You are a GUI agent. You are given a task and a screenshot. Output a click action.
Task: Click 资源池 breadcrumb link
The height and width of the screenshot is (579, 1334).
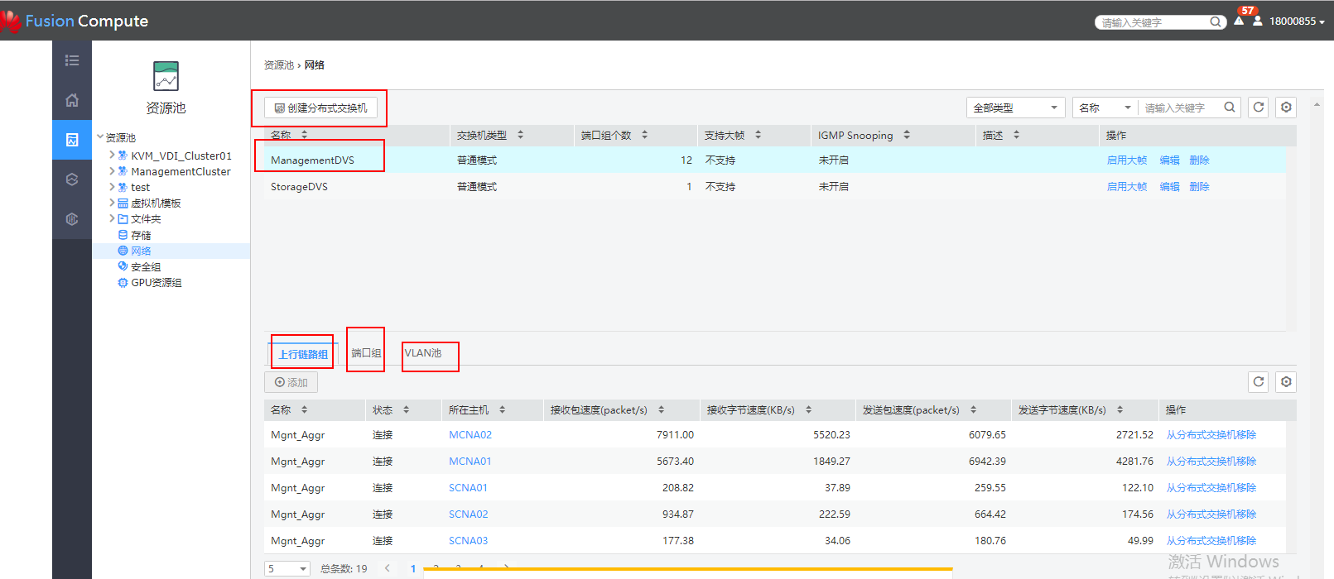279,65
